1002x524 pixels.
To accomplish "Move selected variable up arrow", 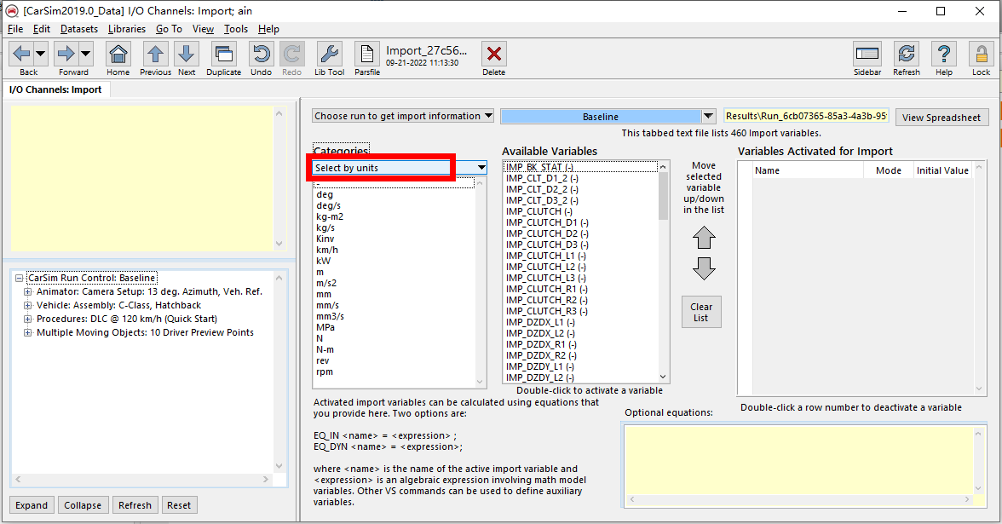I will point(704,238).
